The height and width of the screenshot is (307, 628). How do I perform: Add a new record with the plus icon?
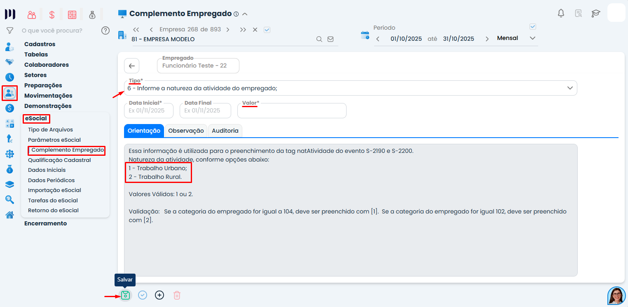pyautogui.click(x=159, y=295)
